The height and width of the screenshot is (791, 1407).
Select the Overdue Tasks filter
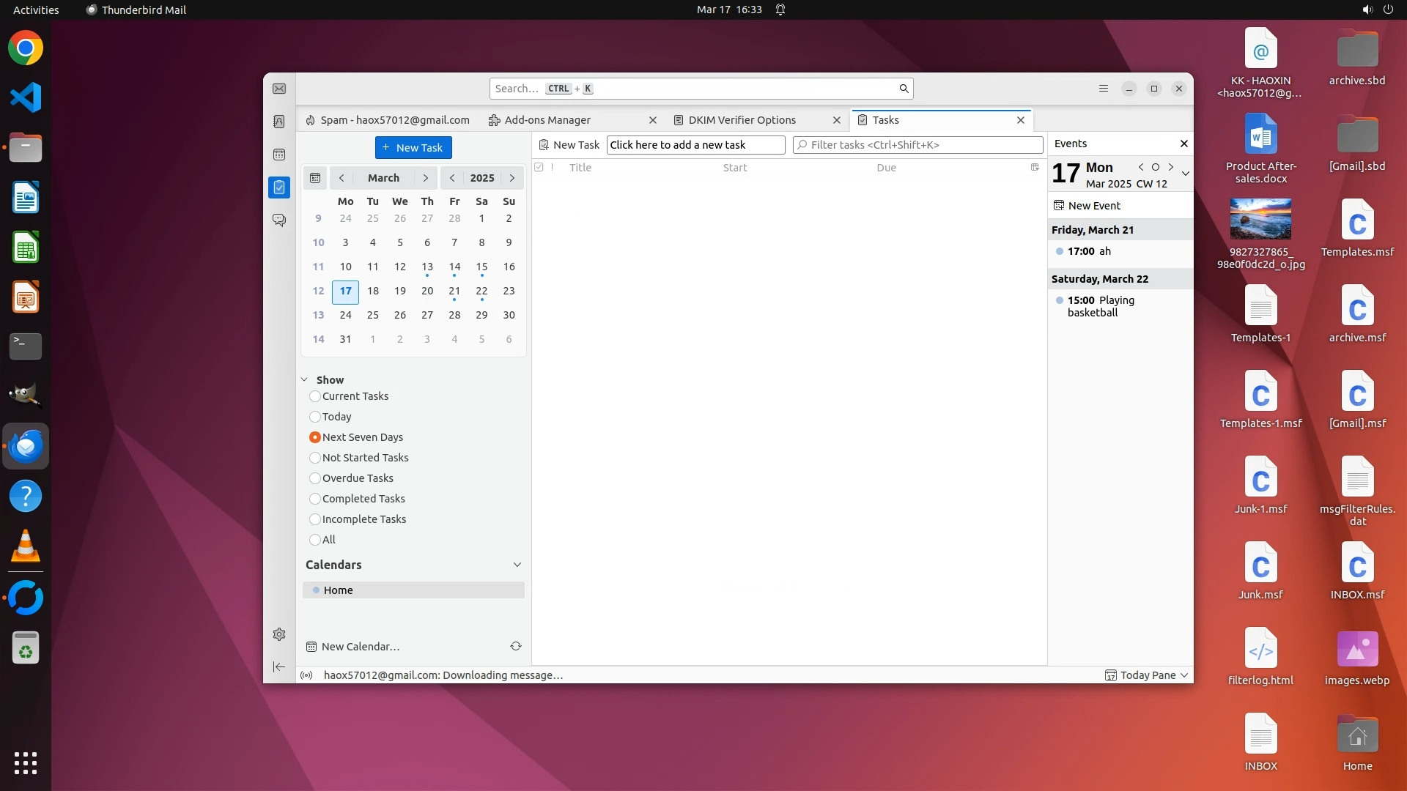tap(315, 478)
